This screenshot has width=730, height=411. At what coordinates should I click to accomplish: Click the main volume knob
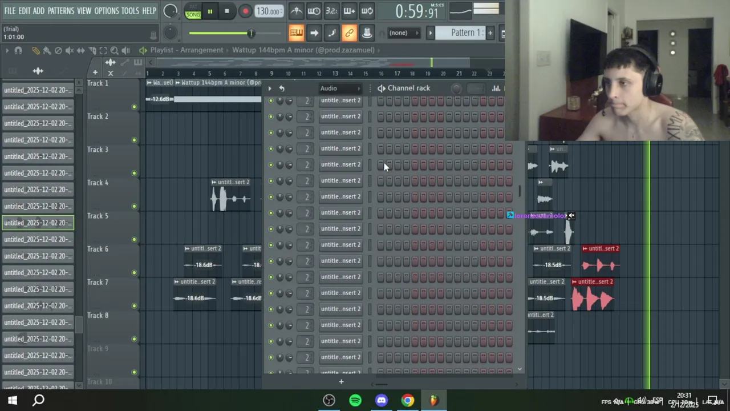170,11
